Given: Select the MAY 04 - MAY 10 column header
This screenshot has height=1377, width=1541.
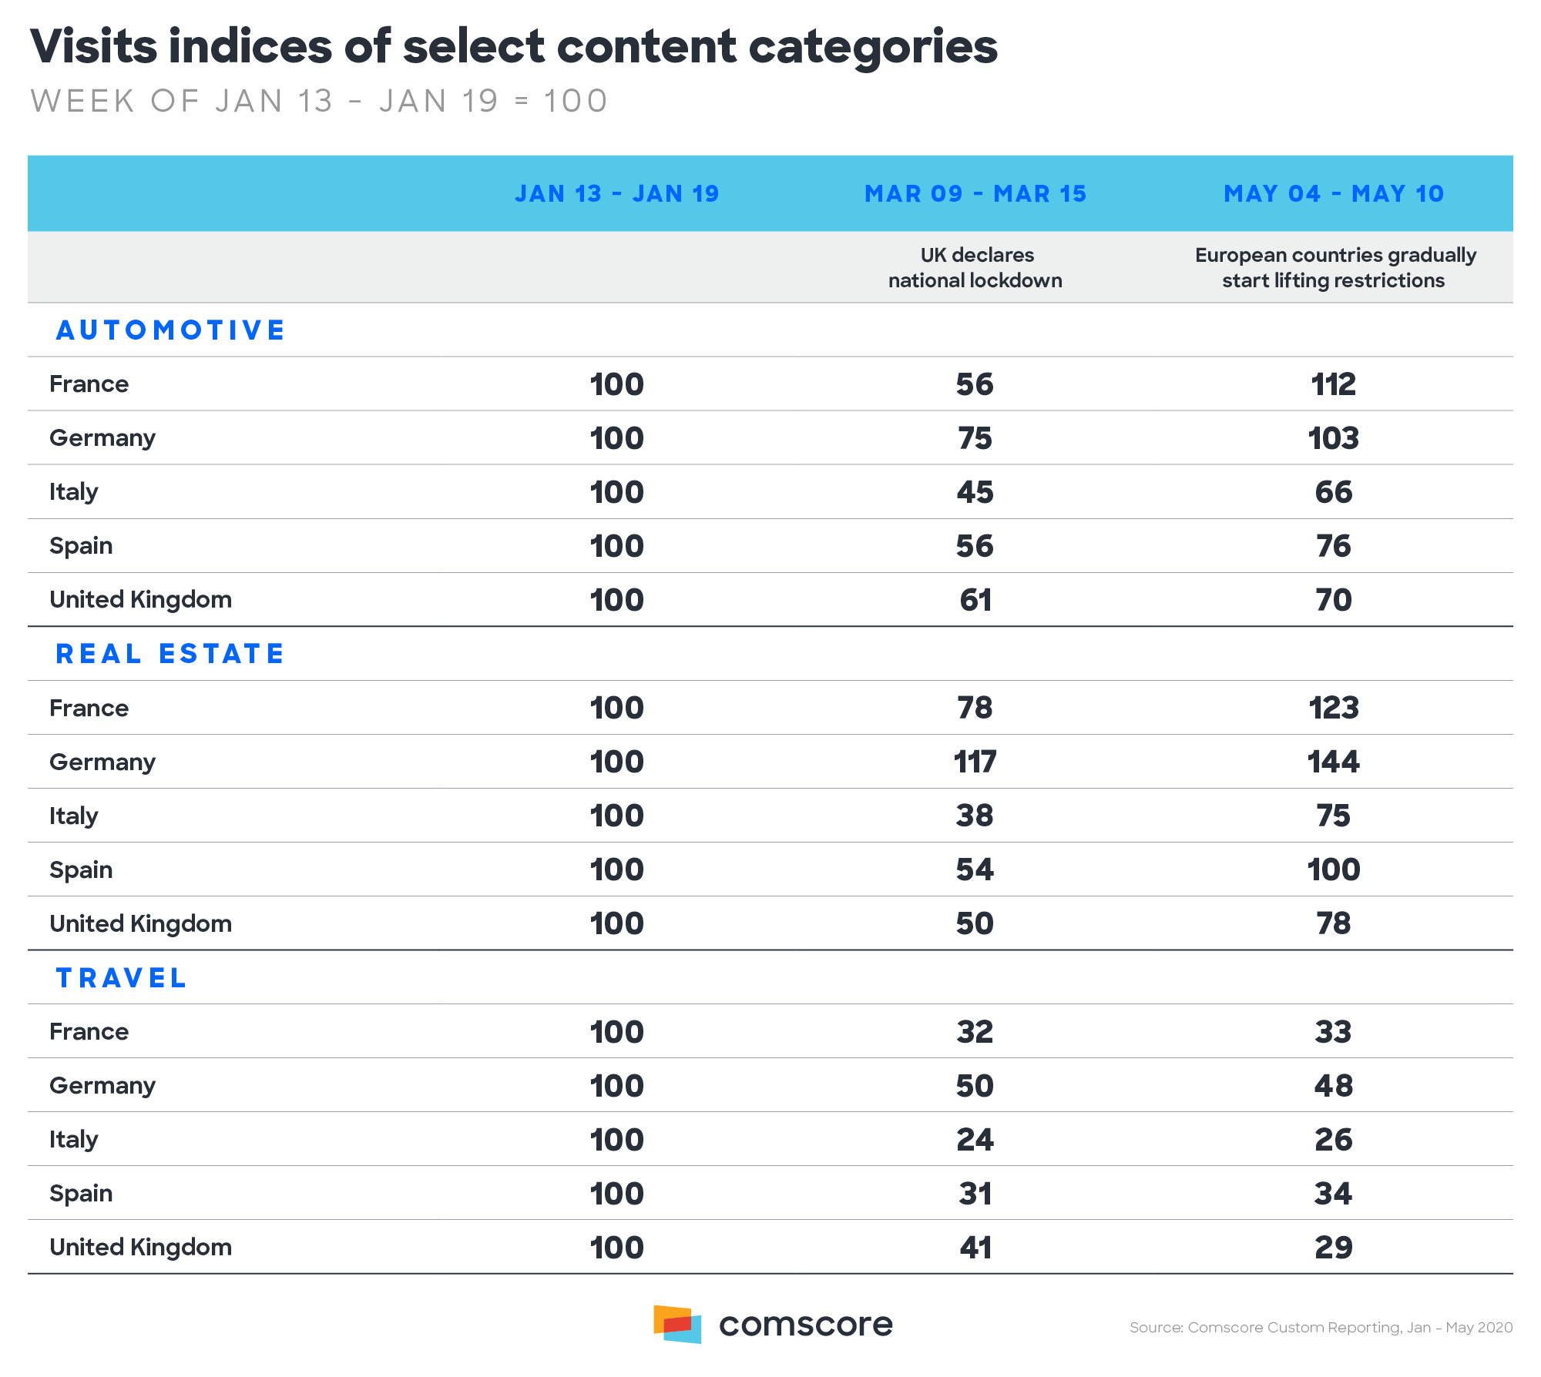Looking at the screenshot, I should coord(1333,193).
